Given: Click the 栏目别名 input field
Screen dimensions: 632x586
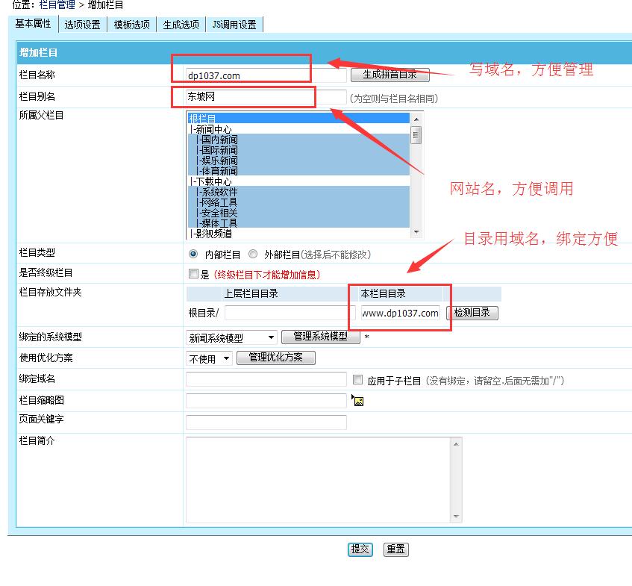Looking at the screenshot, I should 266,97.
